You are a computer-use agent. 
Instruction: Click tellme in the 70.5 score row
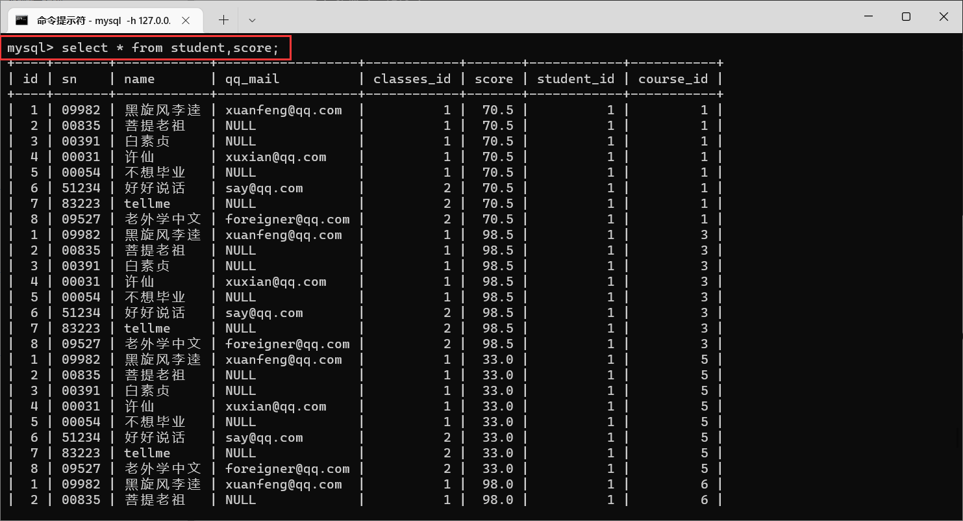(x=147, y=203)
